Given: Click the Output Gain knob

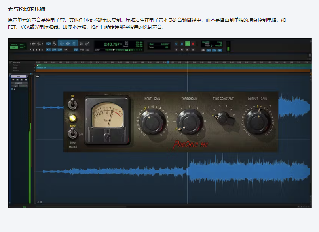Looking at the screenshot, I should coord(258,122).
